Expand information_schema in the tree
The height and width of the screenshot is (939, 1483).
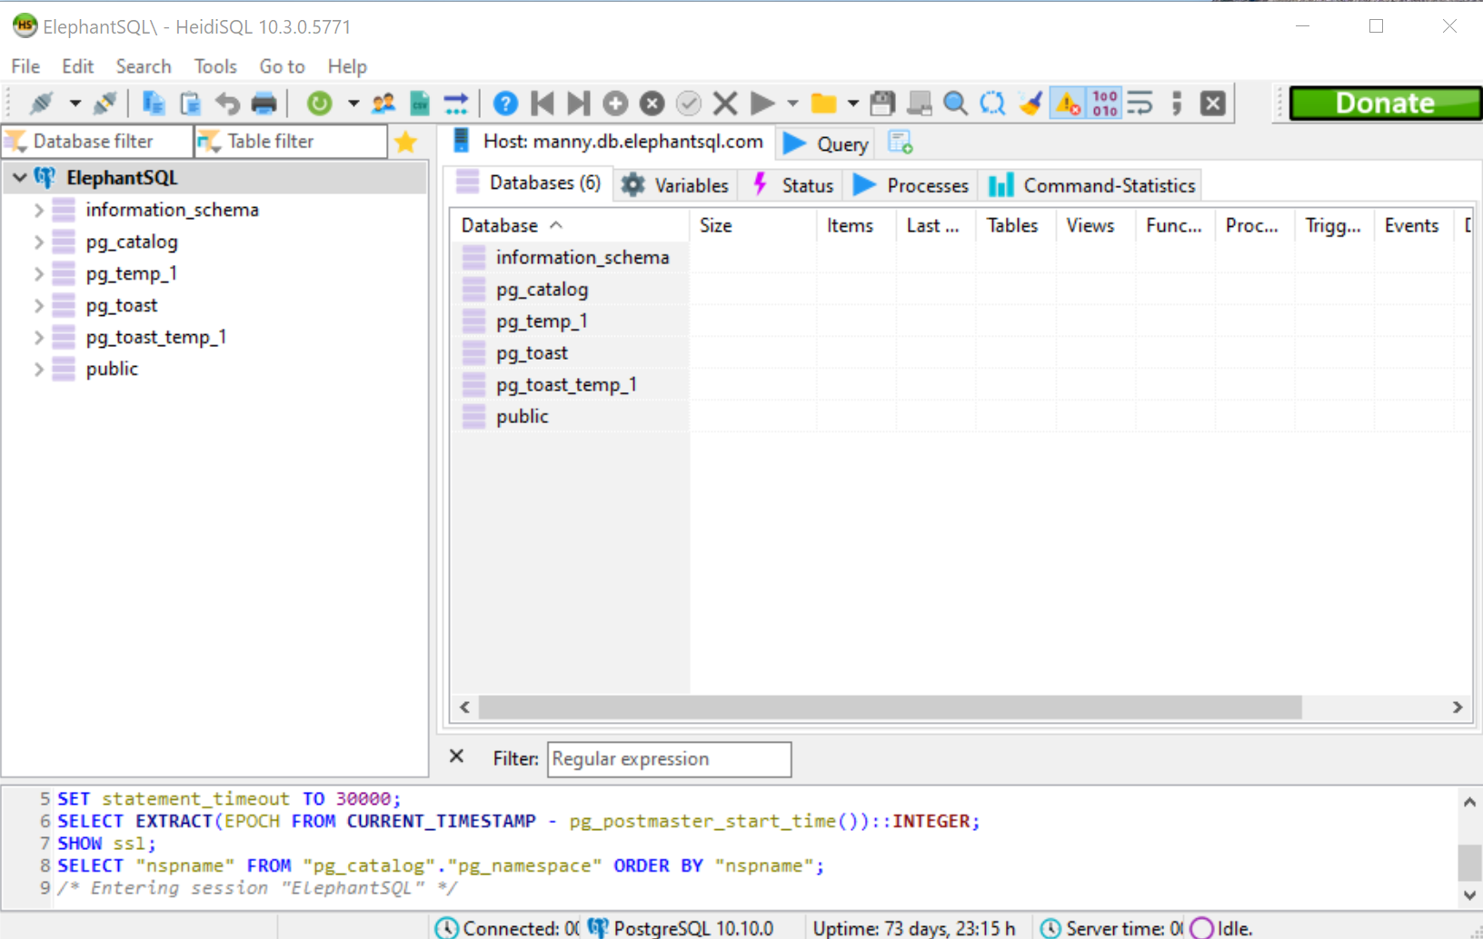(x=38, y=210)
